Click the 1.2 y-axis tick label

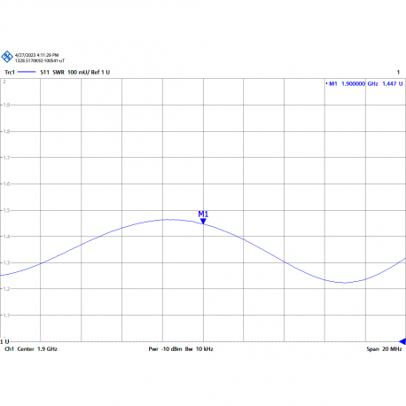pyautogui.click(x=6, y=289)
